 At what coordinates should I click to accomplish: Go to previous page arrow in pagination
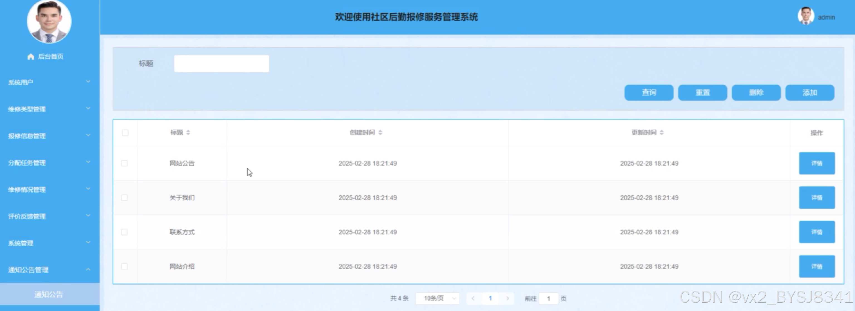click(473, 298)
